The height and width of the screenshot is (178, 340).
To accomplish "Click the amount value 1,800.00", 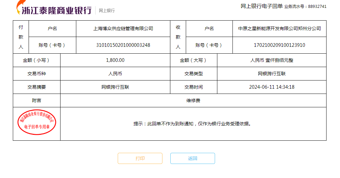I will 115,60.
